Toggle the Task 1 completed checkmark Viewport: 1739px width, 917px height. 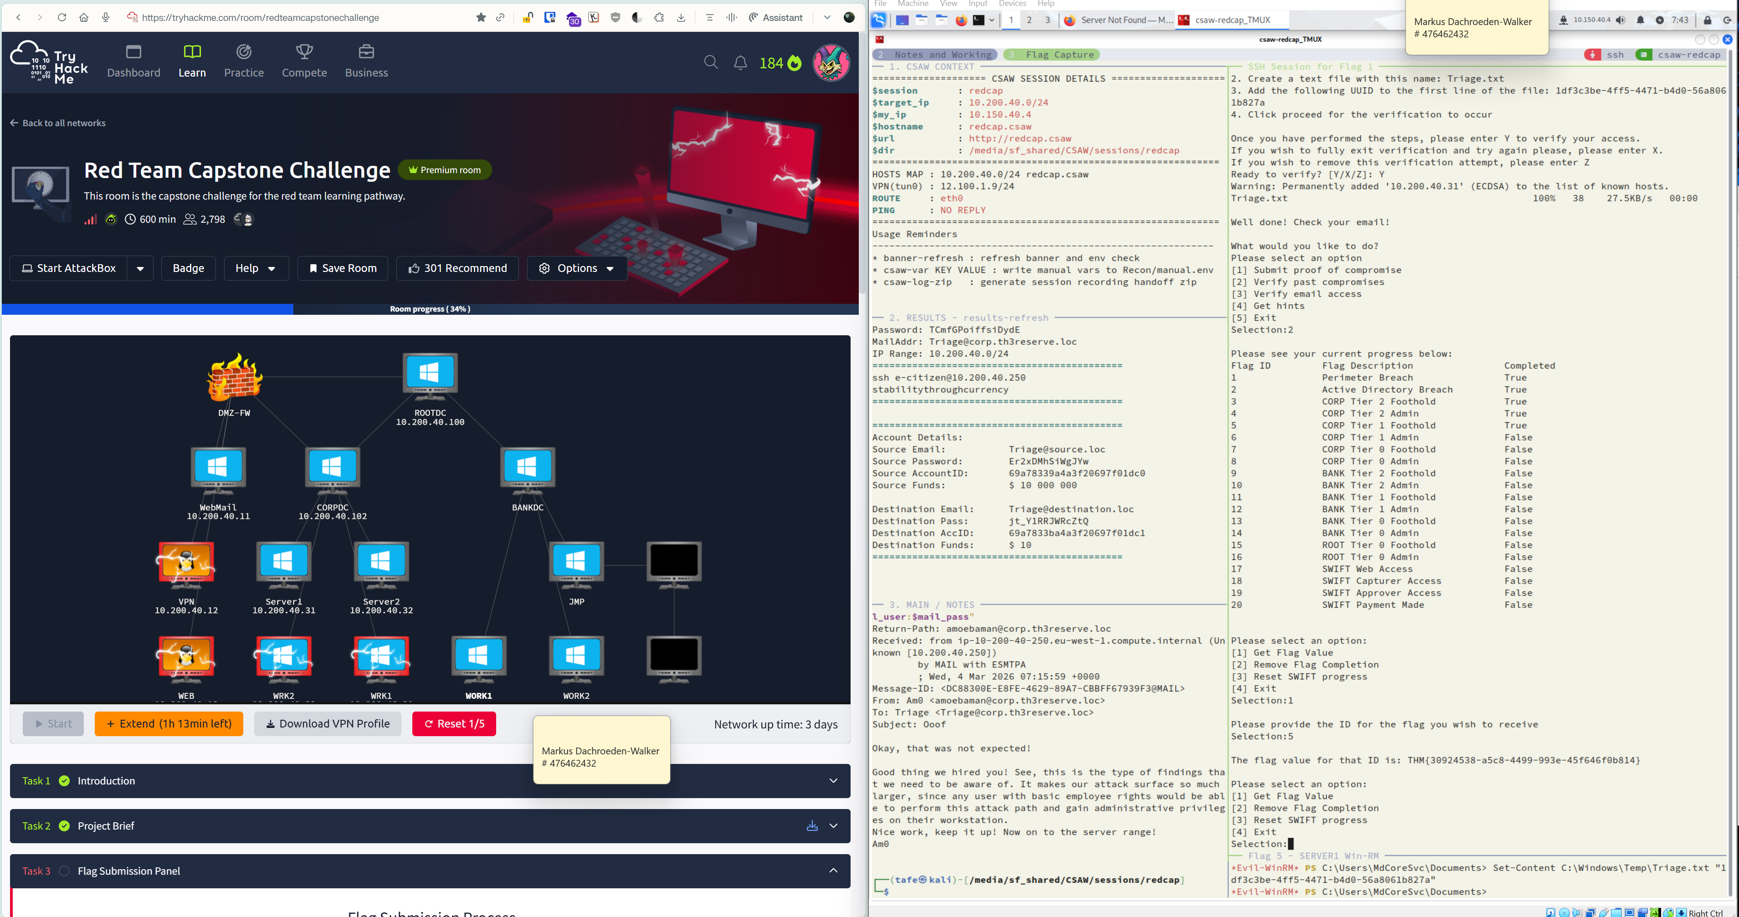pos(64,781)
